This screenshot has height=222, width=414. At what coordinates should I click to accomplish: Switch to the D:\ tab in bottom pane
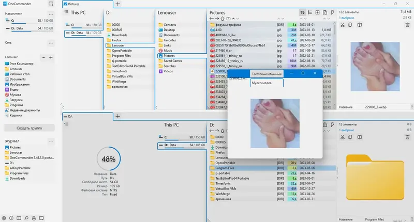(87, 116)
